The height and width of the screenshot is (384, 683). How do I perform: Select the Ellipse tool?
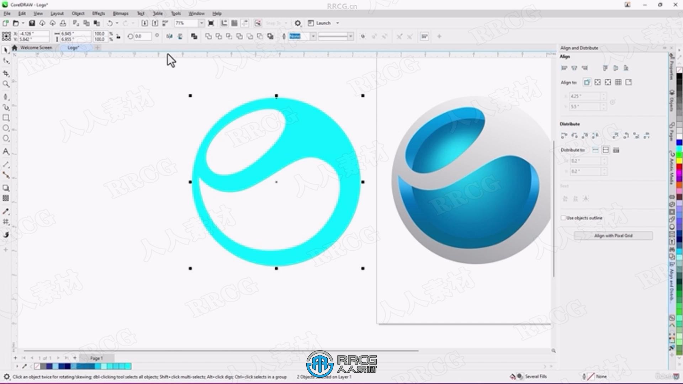click(6, 128)
